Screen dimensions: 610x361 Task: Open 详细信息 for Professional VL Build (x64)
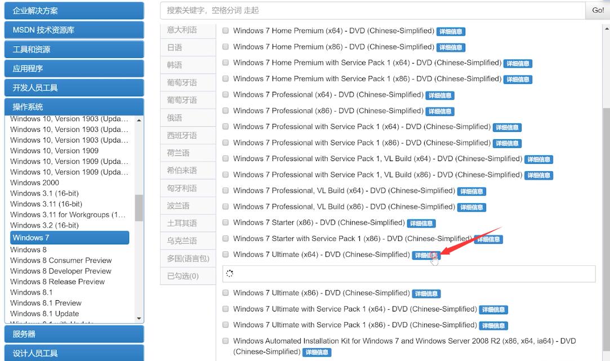coord(471,191)
